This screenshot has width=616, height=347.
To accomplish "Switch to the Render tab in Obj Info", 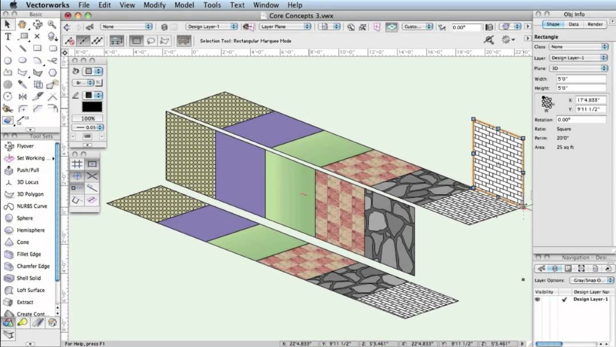I will point(595,25).
